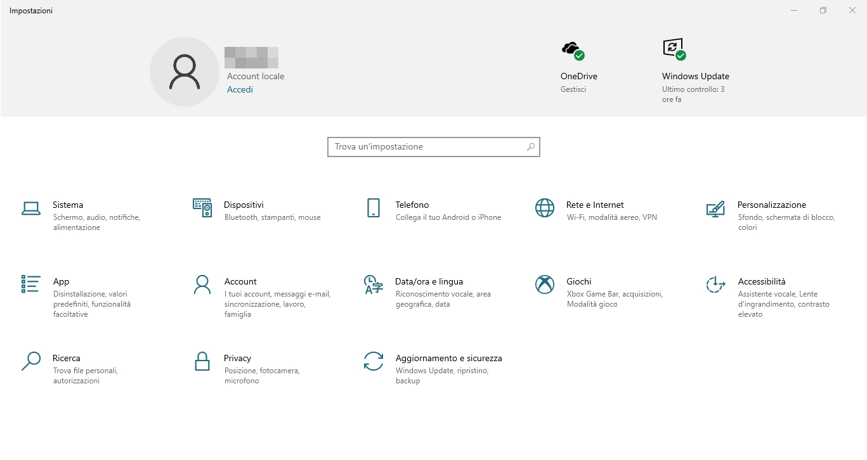This screenshot has height=460, width=867.
Task: Click 'Collega il tuo Android o iPhone' description
Action: (448, 217)
